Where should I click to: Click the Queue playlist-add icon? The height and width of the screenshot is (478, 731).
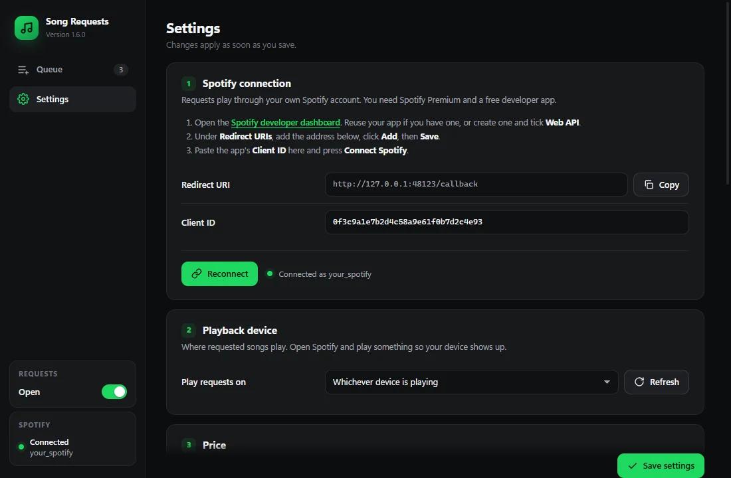pos(23,70)
